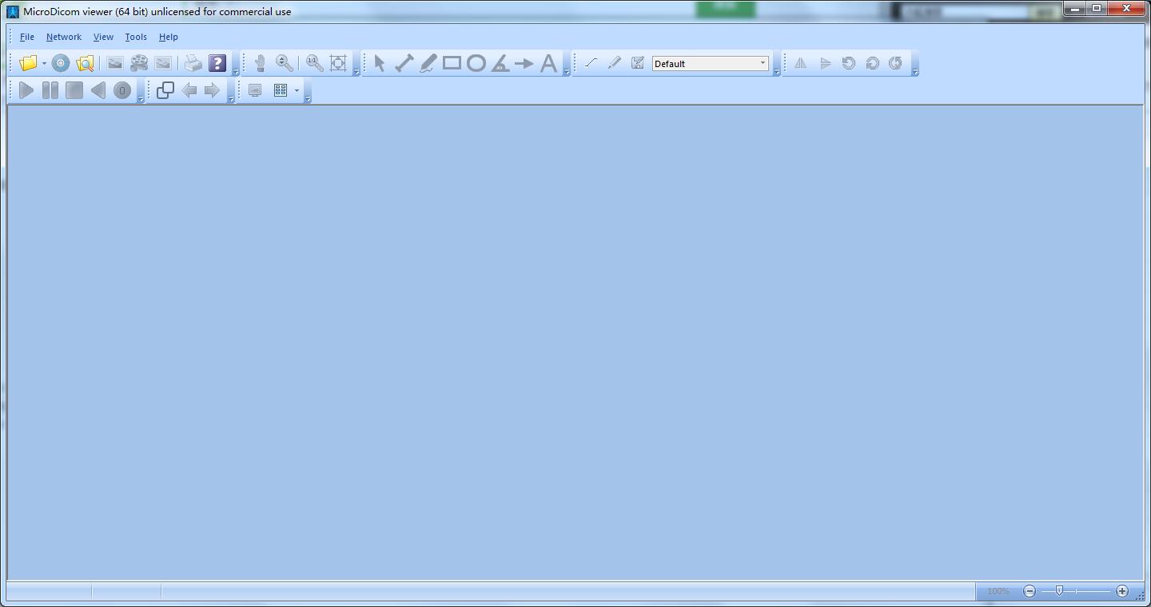
Task: Select the ellipse annotation tool
Action: click(476, 63)
